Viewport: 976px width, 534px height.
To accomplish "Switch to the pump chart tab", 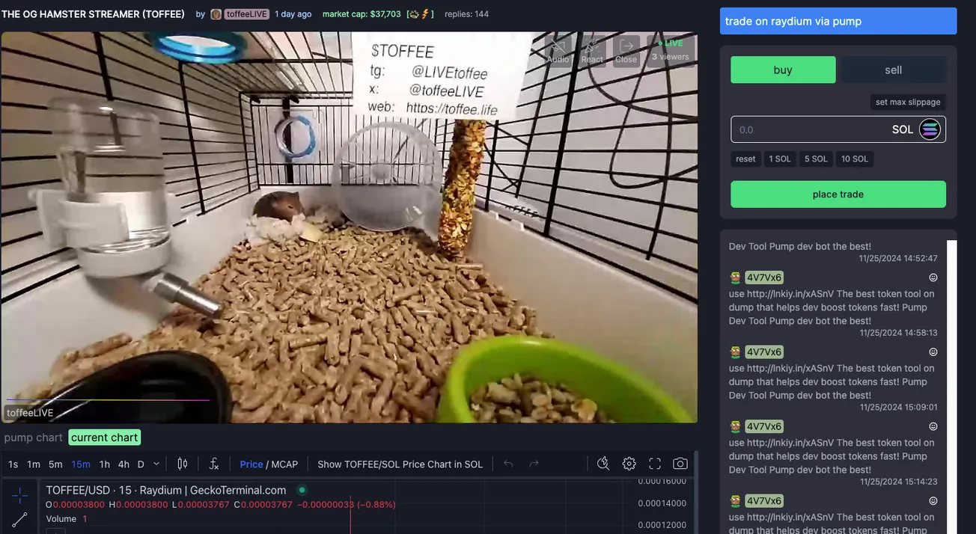I will point(33,438).
